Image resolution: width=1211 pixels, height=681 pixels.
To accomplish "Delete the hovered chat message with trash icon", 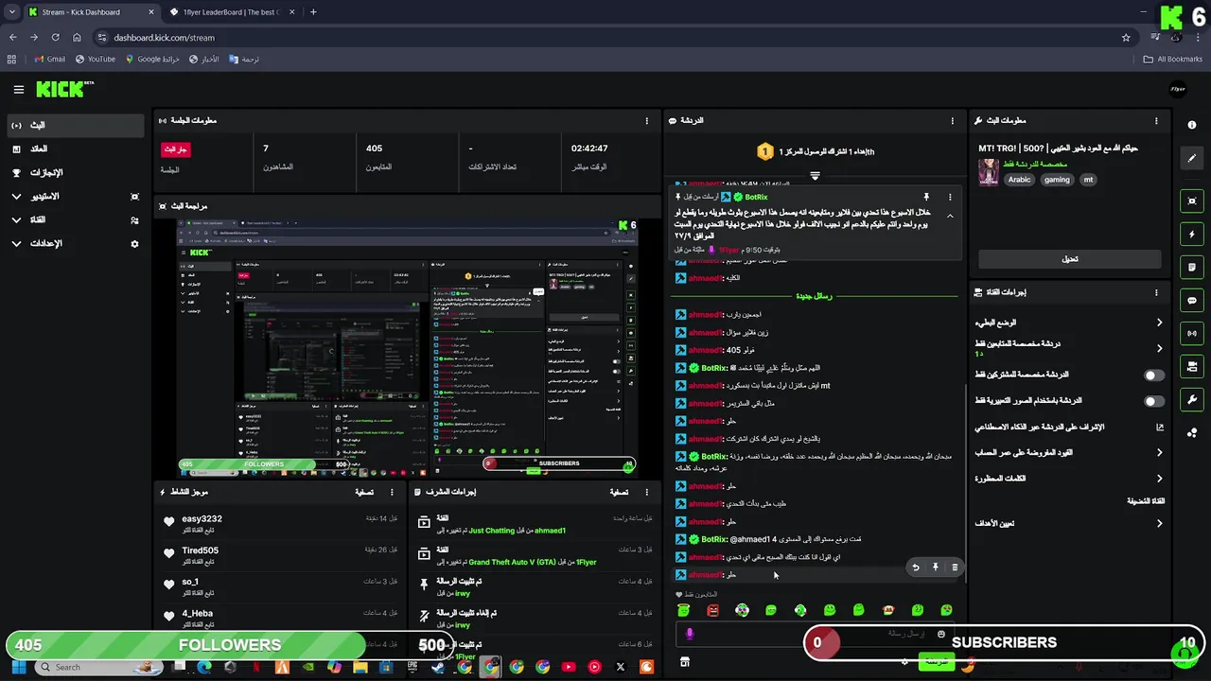I will (x=955, y=567).
